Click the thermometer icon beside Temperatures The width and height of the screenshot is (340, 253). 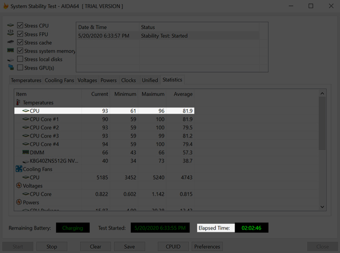(x=18, y=102)
